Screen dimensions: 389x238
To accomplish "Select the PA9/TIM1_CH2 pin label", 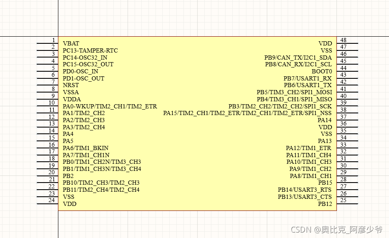I will (x=311, y=169).
